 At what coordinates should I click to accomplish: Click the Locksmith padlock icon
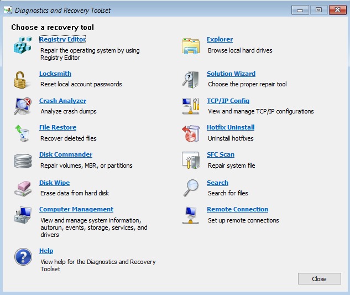(x=21, y=80)
